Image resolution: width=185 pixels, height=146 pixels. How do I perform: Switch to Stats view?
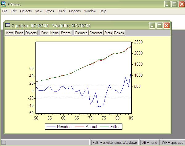point(108,33)
